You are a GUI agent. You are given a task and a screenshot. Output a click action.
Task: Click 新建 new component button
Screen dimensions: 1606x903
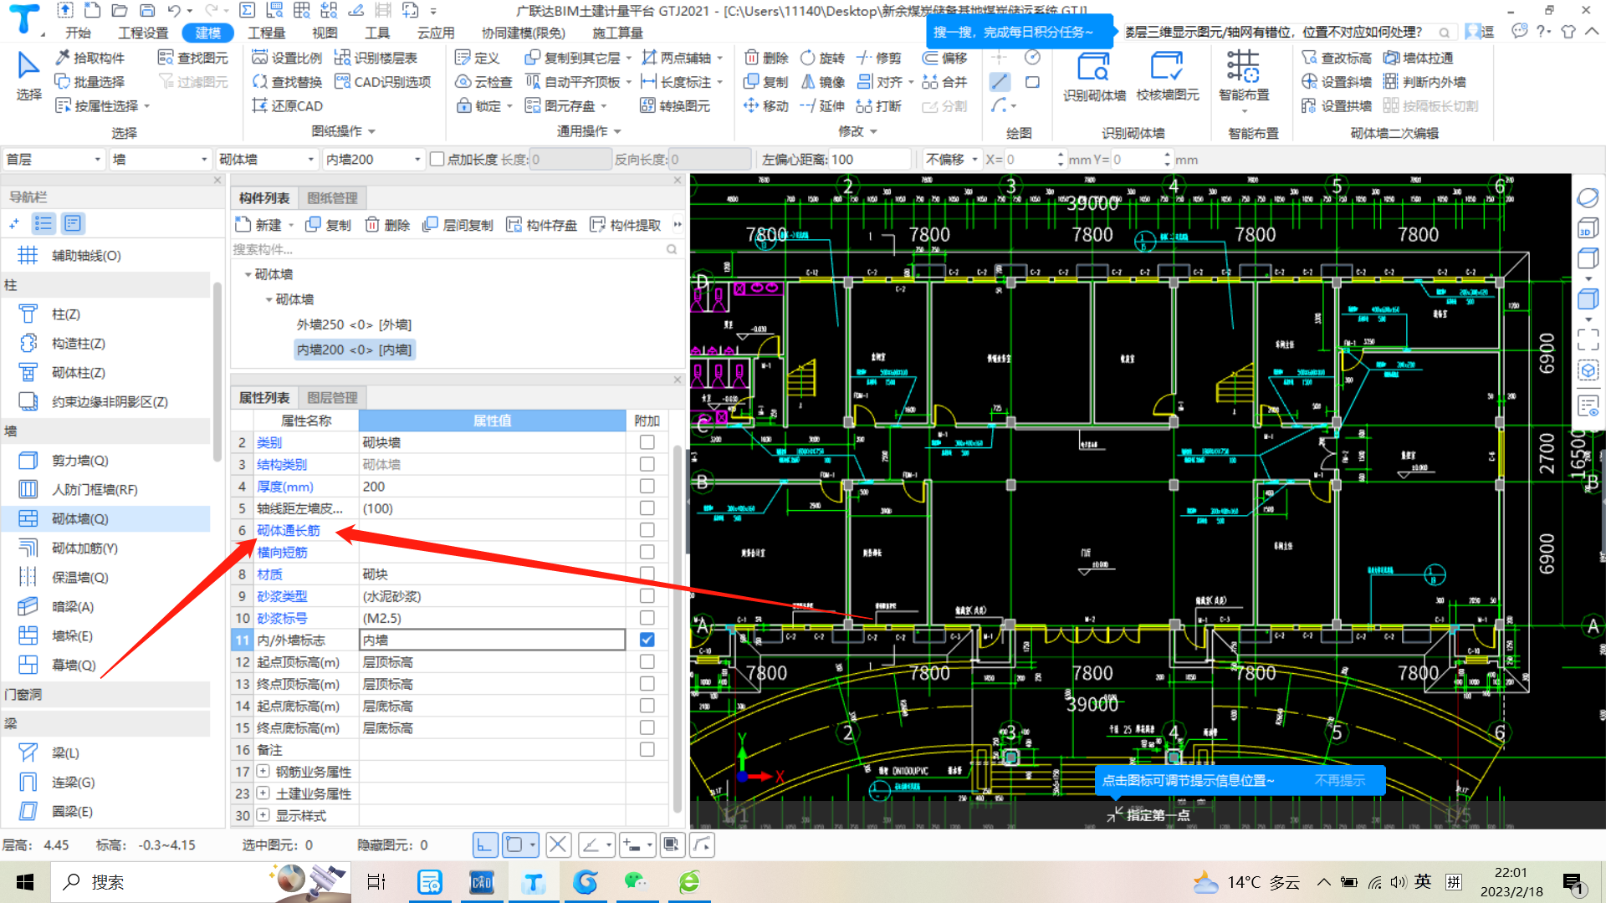(x=266, y=225)
